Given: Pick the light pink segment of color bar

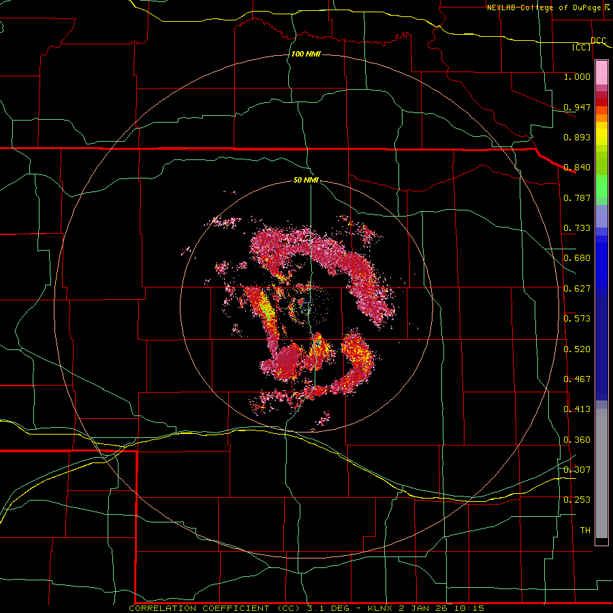Looking at the screenshot, I should tap(601, 73).
